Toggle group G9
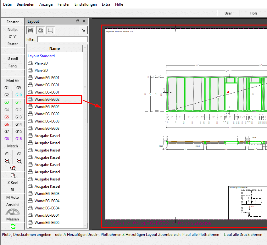This screenshot has height=245, width=267. [x=19, y=88]
